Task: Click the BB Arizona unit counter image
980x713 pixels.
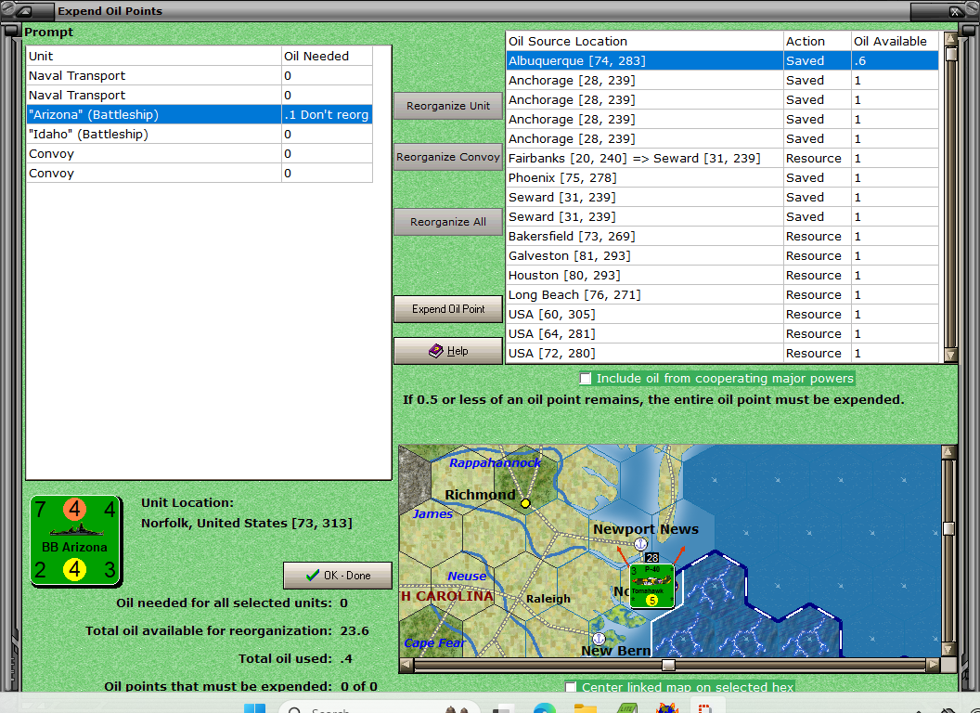Action: tap(75, 541)
